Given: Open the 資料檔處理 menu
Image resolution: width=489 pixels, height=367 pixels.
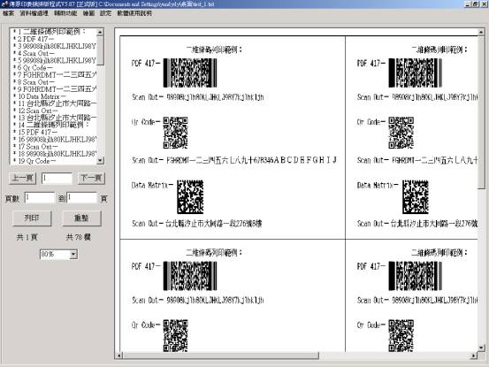Looking at the screenshot, I should tap(34, 13).
